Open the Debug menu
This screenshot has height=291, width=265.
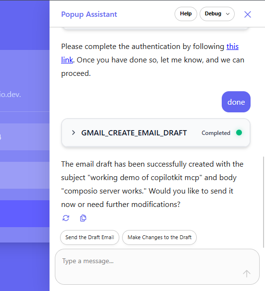(x=217, y=14)
